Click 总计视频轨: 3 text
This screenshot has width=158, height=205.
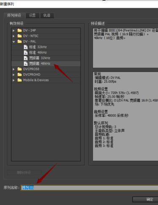click(105, 127)
